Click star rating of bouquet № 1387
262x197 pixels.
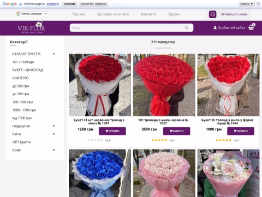pos(95,140)
